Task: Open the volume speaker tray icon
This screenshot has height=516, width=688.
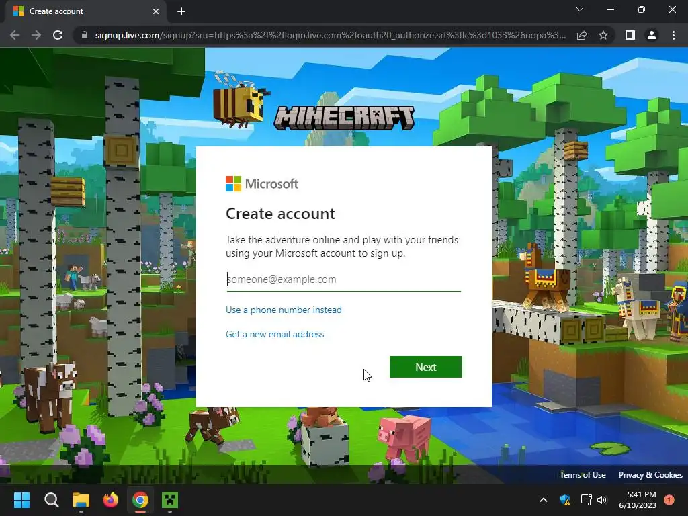Action: pos(602,500)
